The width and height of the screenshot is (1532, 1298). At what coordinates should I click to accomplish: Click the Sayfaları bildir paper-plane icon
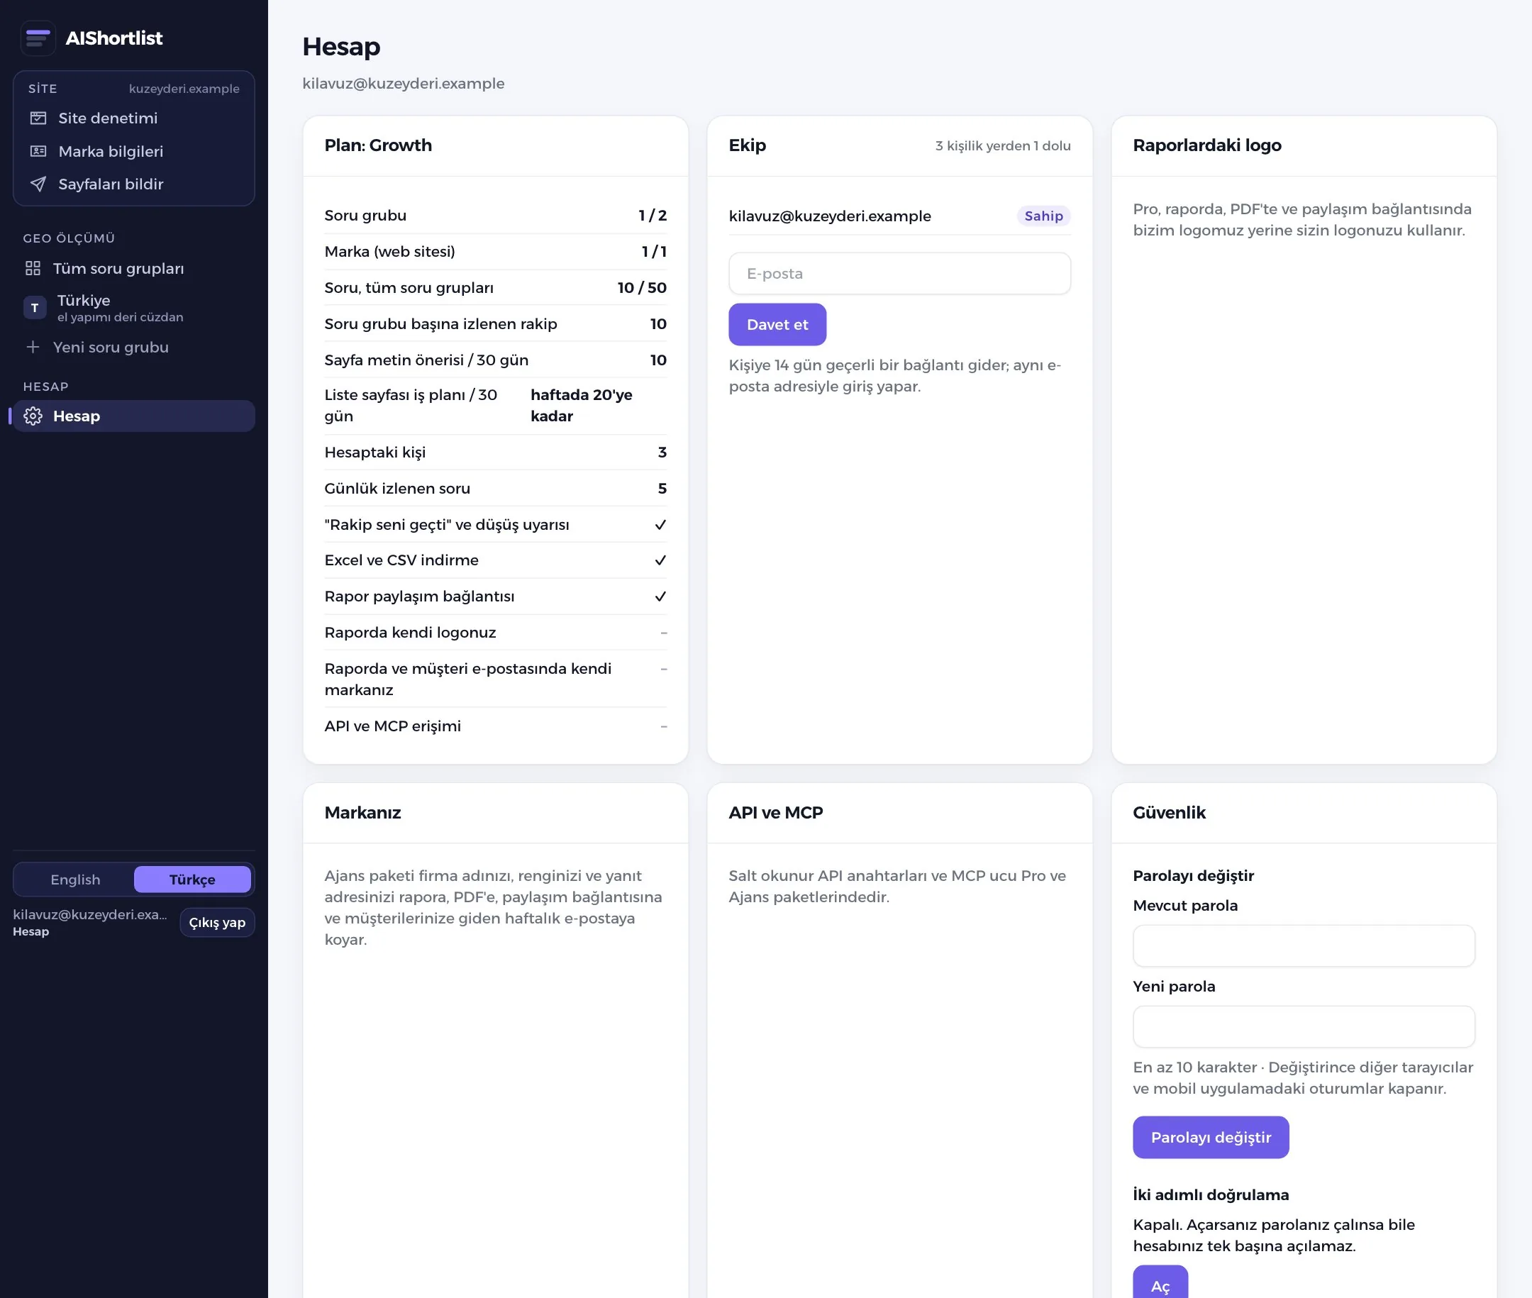[38, 184]
